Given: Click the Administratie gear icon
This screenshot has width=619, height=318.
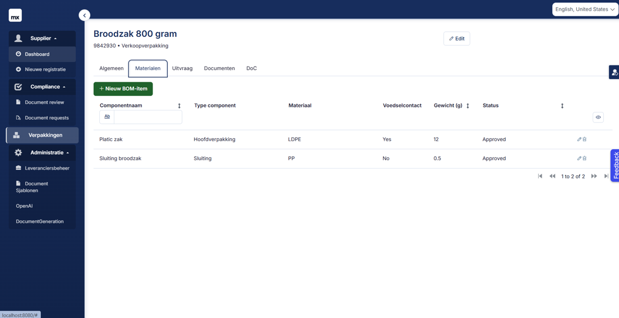Looking at the screenshot, I should tap(18, 152).
